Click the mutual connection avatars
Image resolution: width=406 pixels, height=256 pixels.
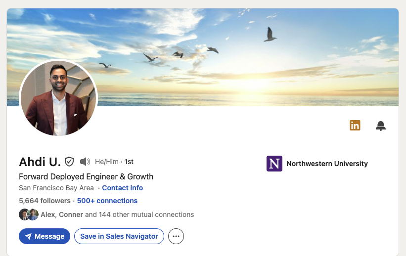pyautogui.click(x=29, y=214)
